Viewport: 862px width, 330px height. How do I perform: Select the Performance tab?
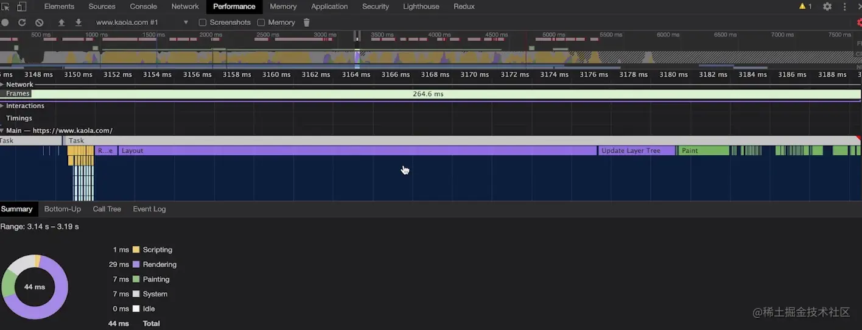pyautogui.click(x=234, y=7)
